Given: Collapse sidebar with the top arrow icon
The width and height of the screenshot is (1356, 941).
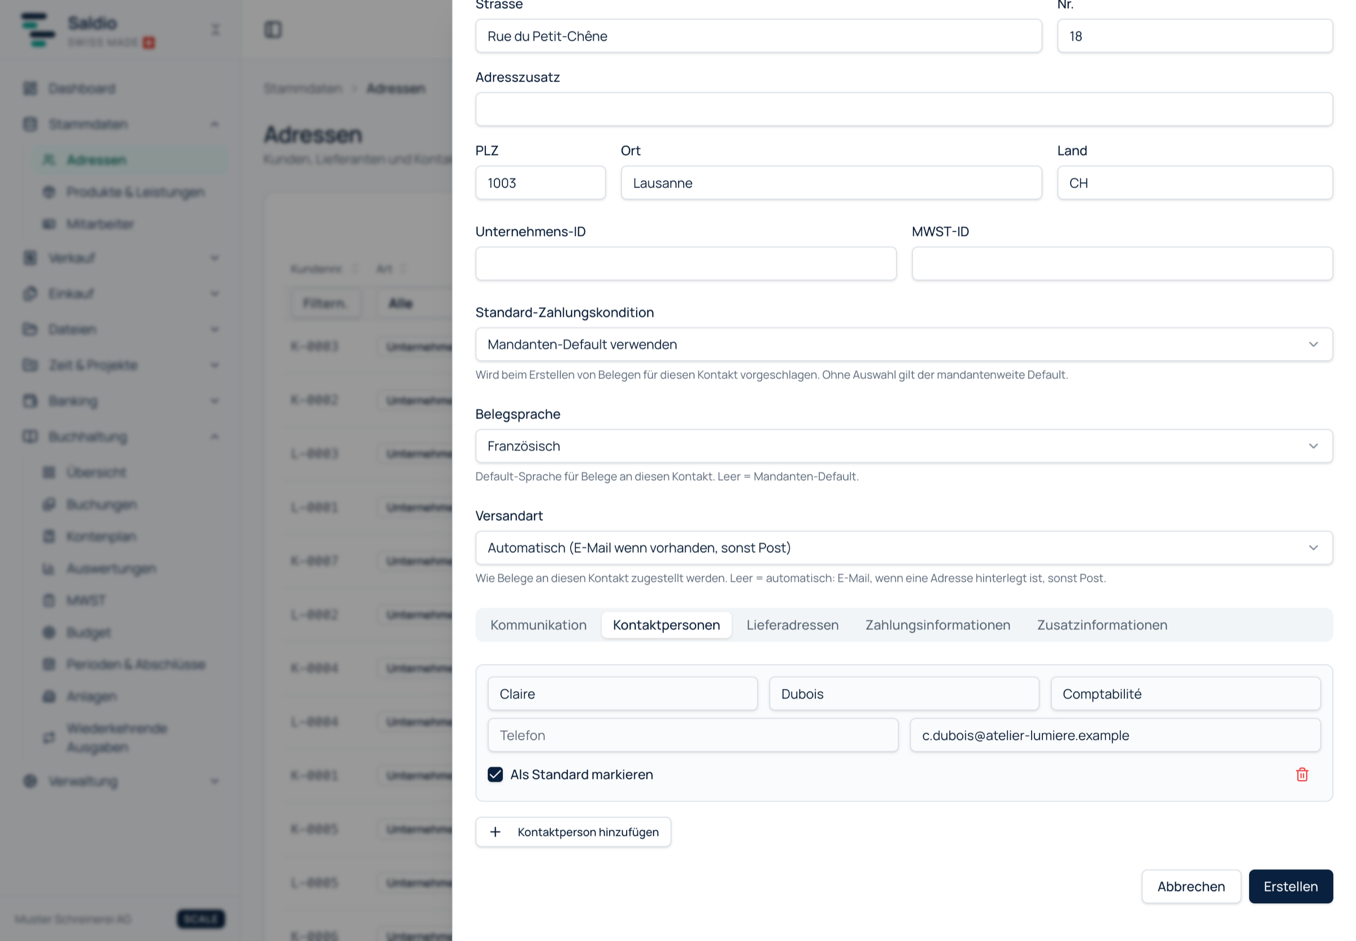Looking at the screenshot, I should tap(215, 29).
